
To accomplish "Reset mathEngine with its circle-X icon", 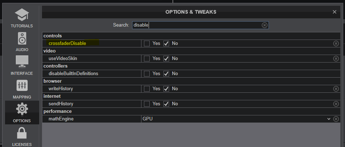I will click(336, 119).
